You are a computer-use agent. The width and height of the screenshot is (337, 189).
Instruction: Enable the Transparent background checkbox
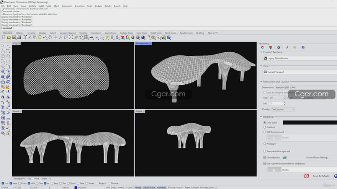[x=265, y=151]
